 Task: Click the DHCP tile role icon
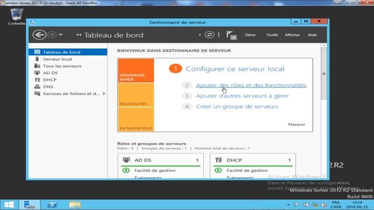coord(218,159)
